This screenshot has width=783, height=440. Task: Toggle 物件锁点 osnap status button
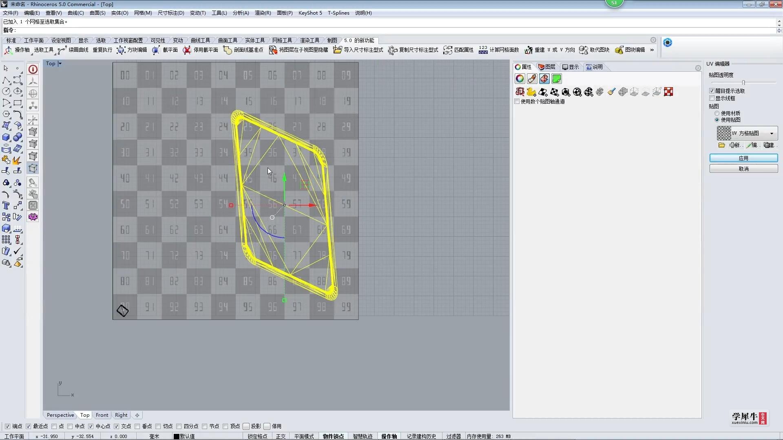click(333, 436)
